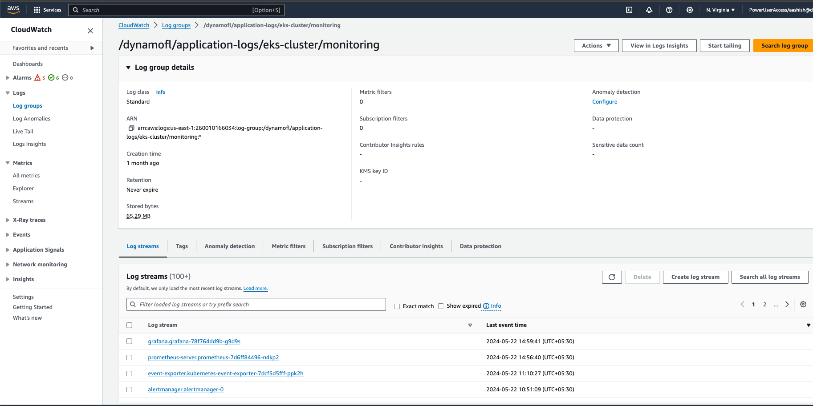Expand the X-Ray traces section

coord(8,220)
